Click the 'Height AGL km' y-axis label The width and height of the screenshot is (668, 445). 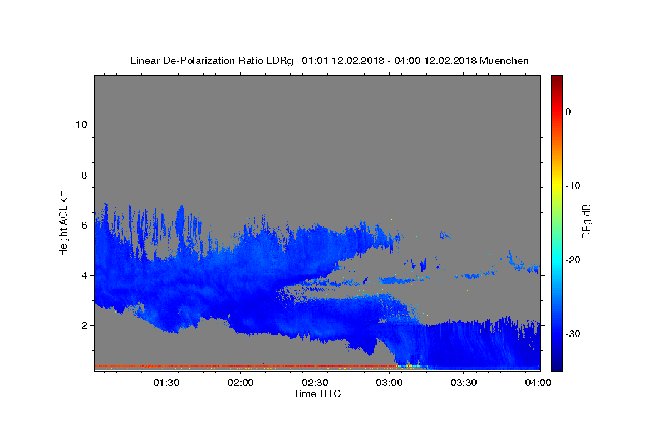pyautogui.click(x=63, y=222)
